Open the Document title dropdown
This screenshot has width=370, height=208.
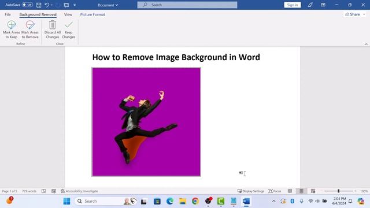108,5
